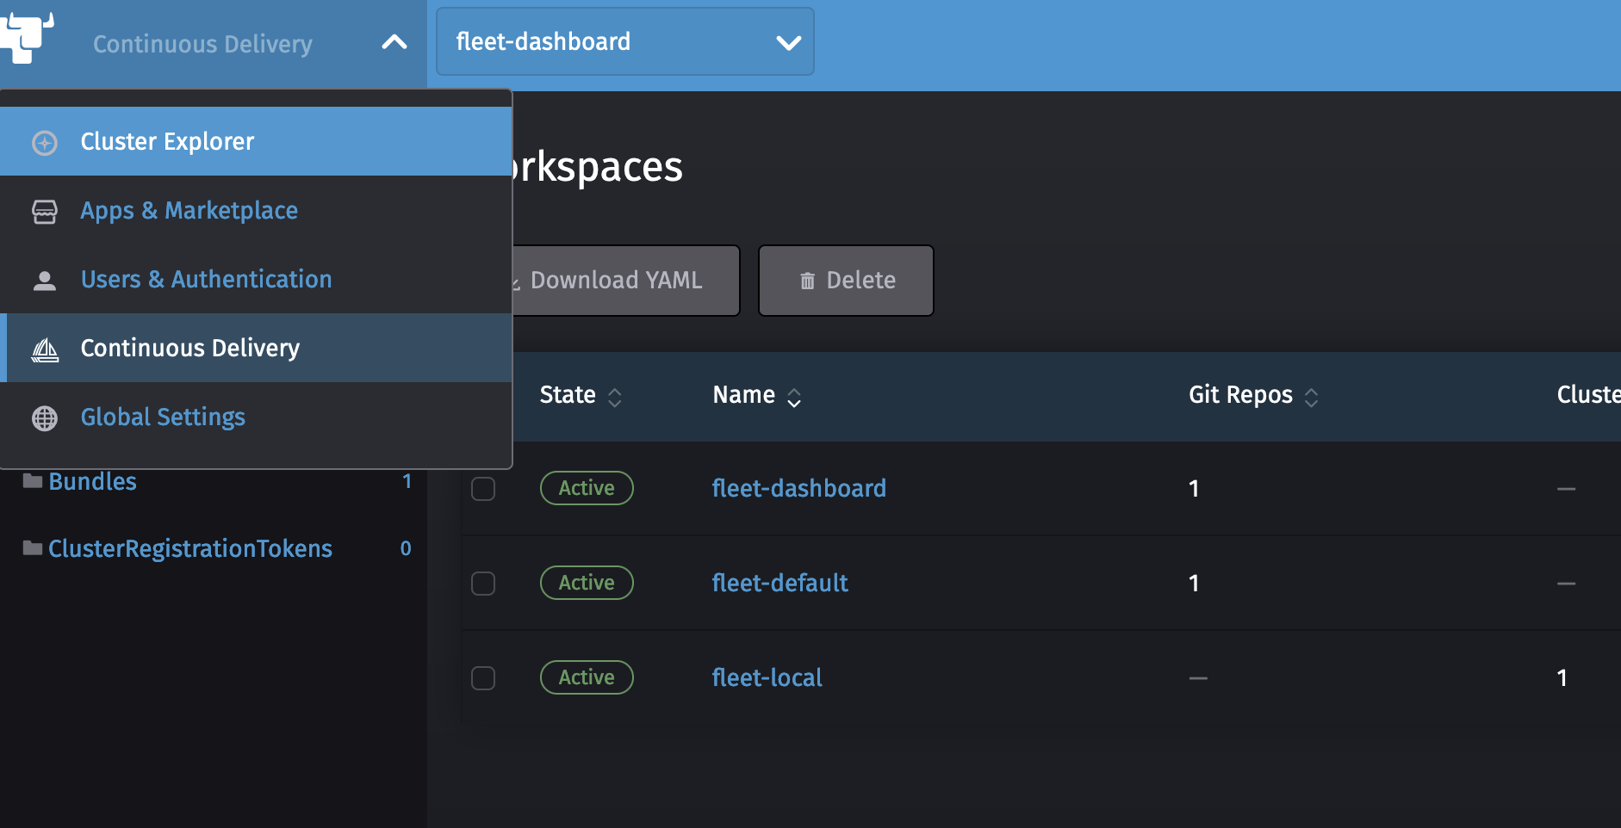Click the Continuous Delivery sailboat icon
The height and width of the screenshot is (828, 1621).
45,349
